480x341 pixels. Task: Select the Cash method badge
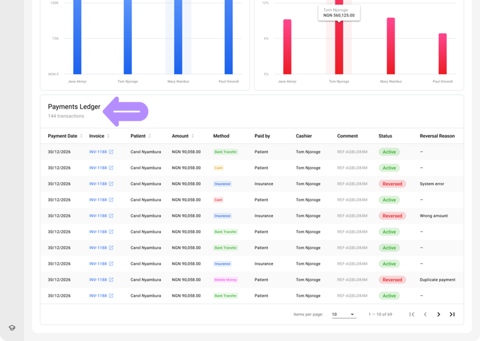218,168
